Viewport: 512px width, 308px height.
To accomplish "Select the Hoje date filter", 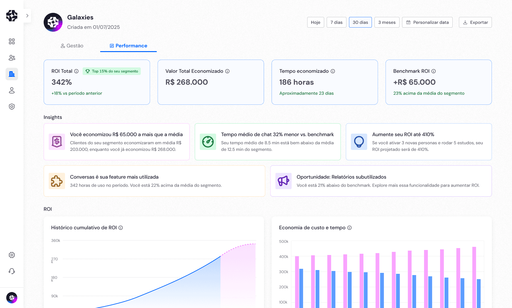I will 315,22.
